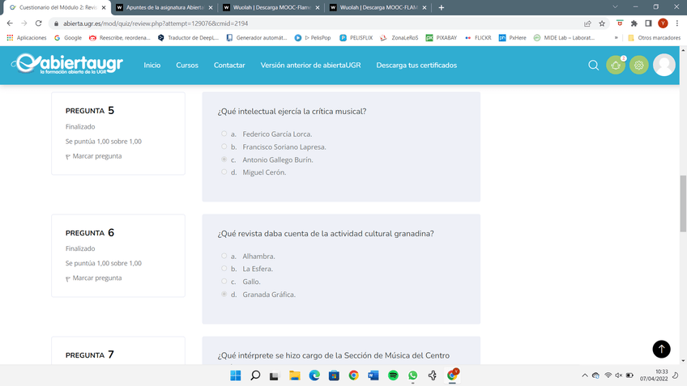
Task: Open the PIXABAY bookmark
Action: (442, 38)
